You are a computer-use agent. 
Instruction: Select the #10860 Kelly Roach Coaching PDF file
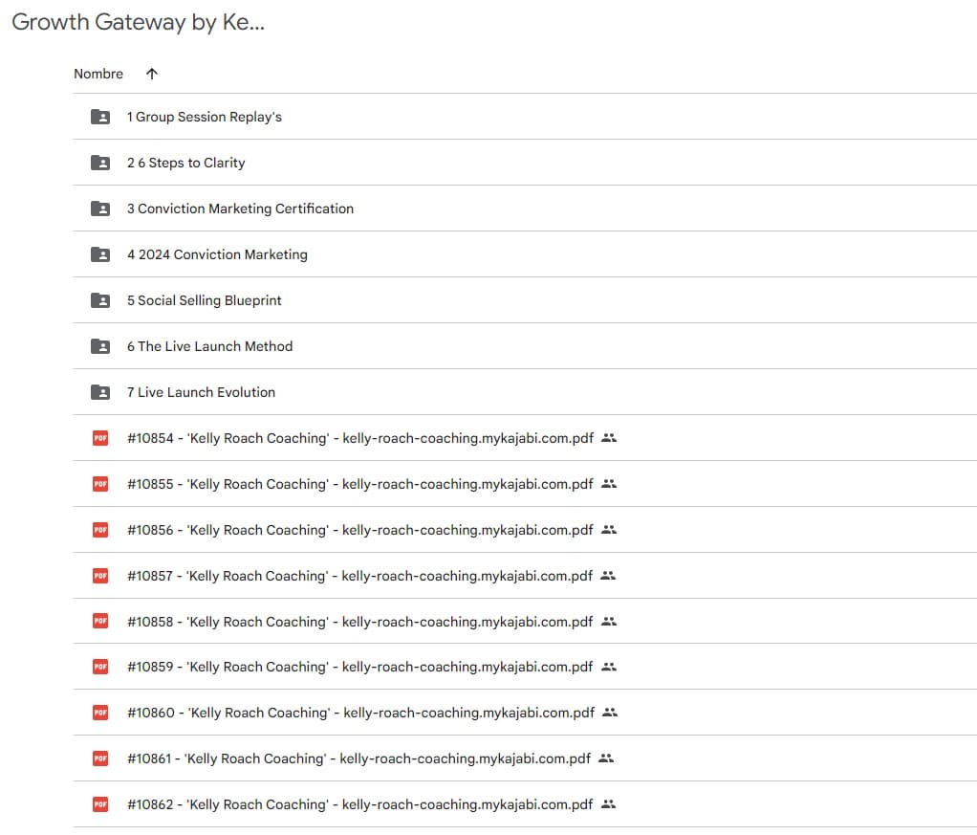360,713
